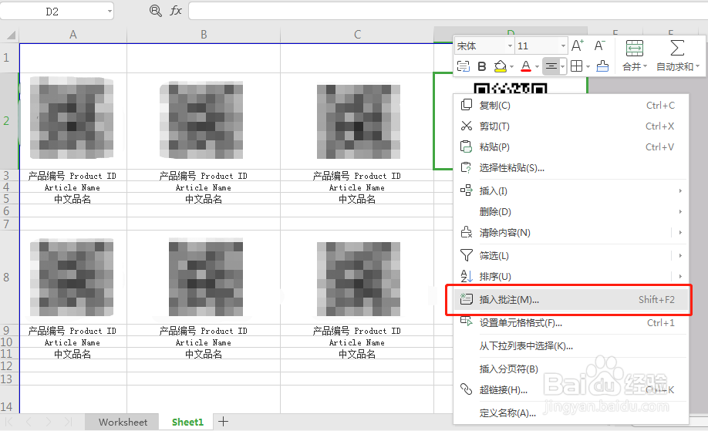Select 插入批注(M)... to add a comment
Viewport: 708px width, 431px height.
point(571,300)
